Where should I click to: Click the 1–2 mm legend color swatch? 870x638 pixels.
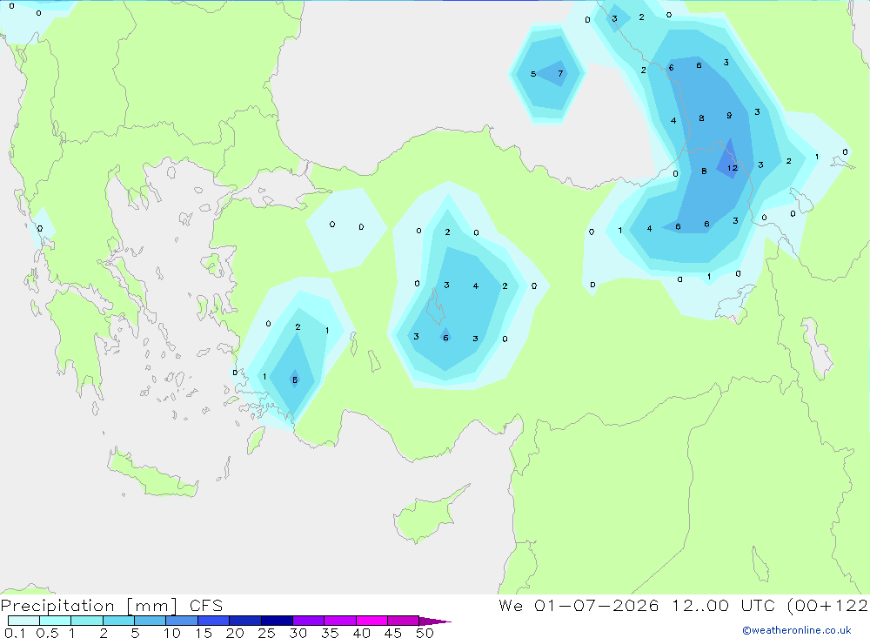tap(86, 621)
